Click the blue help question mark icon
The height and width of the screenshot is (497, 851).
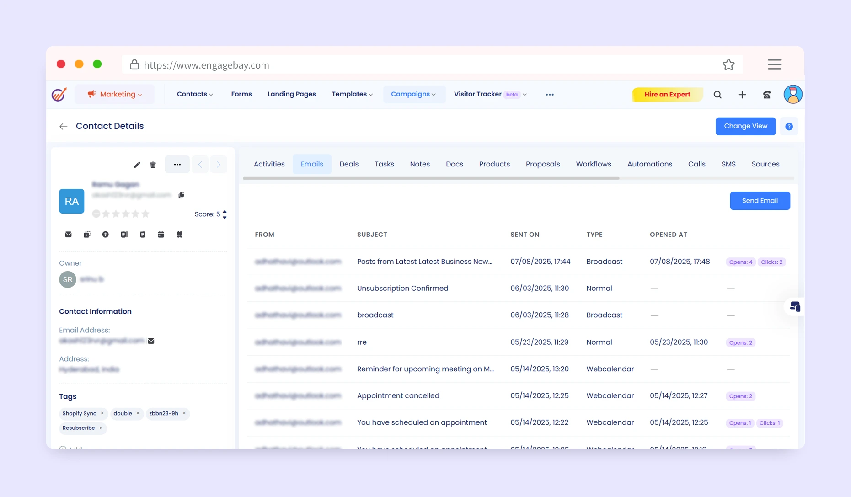(789, 127)
